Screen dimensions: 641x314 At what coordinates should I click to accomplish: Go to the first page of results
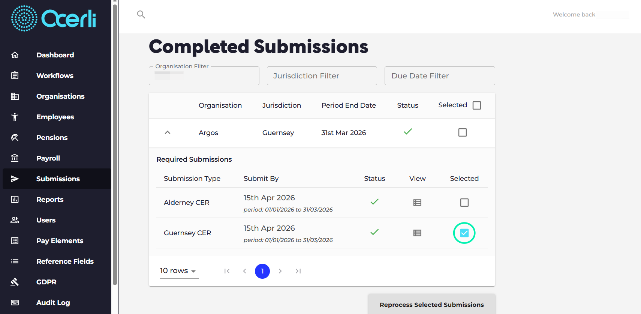227,271
